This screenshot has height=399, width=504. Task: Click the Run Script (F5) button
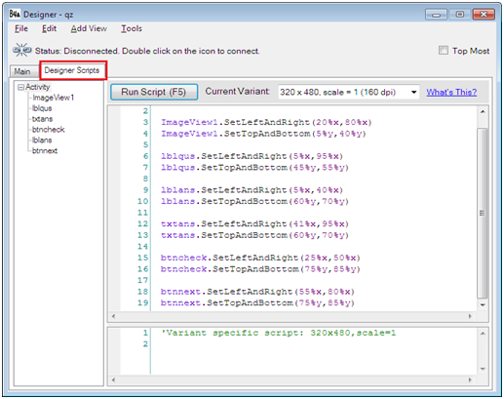click(154, 92)
